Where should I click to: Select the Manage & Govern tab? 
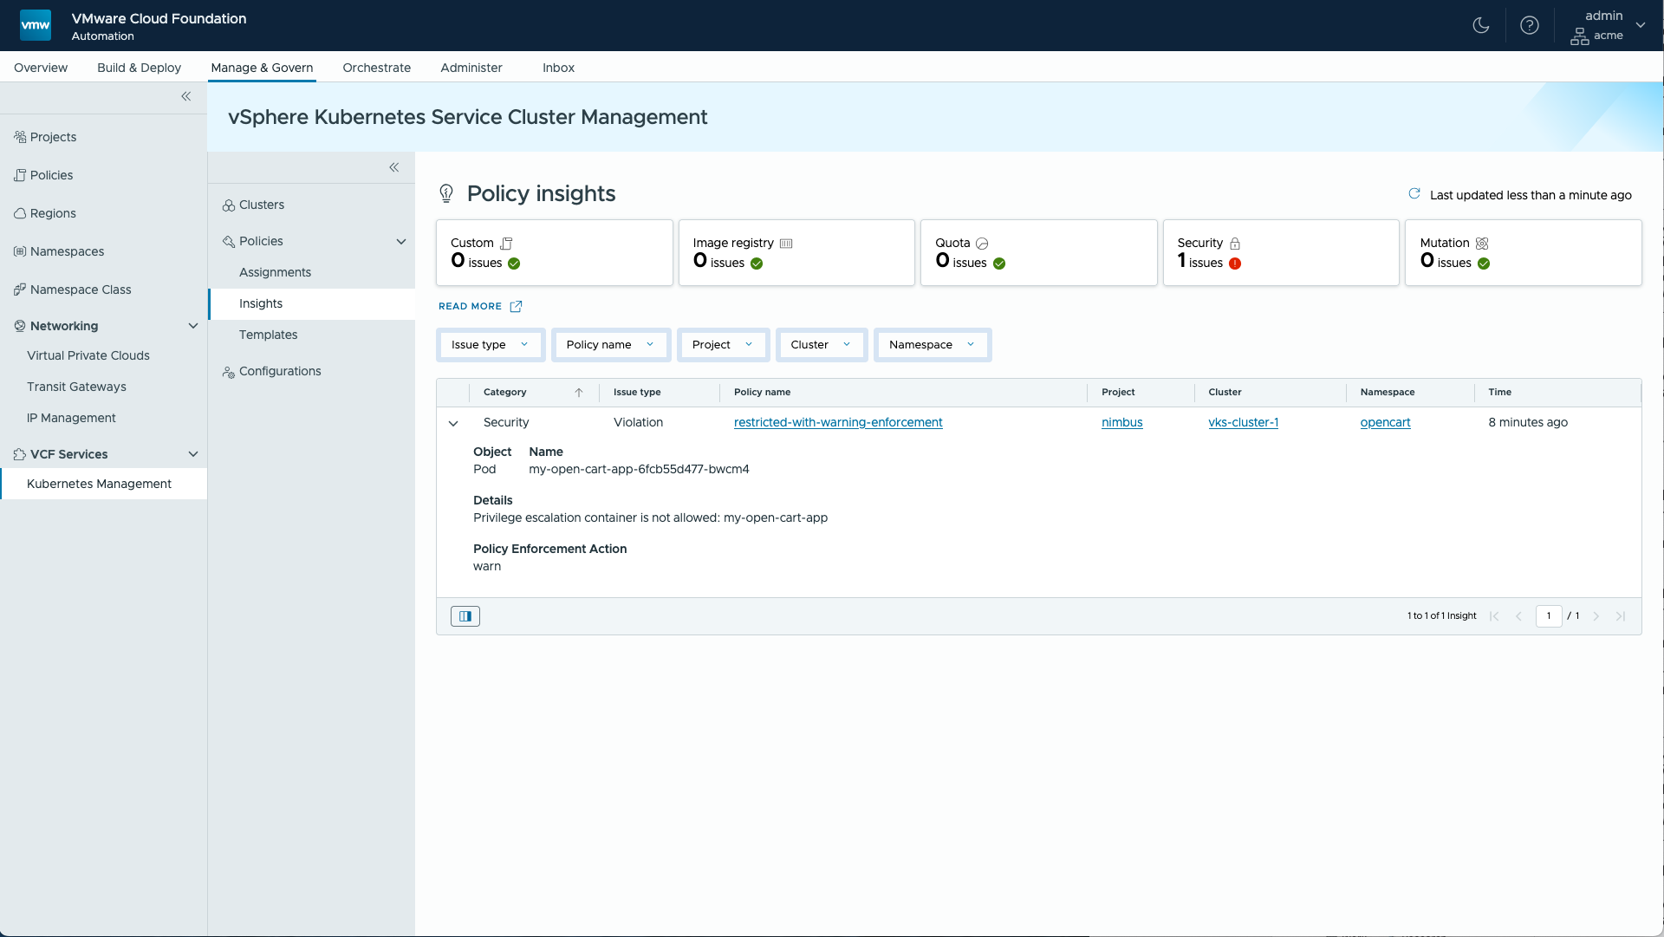(x=262, y=68)
